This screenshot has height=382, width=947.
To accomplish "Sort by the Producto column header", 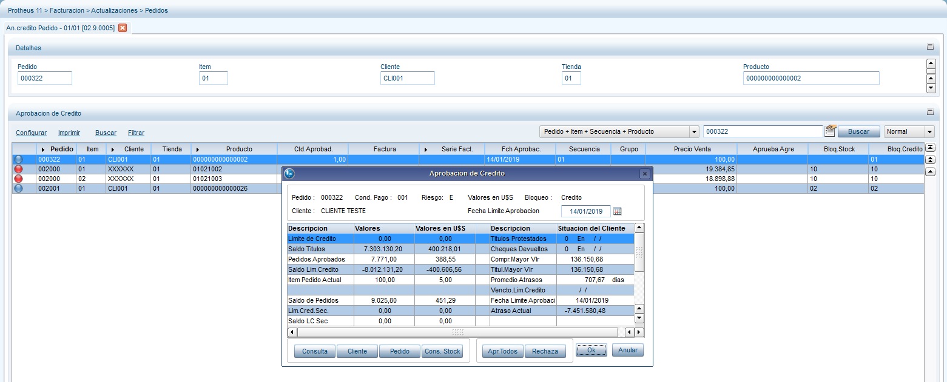I will (x=234, y=149).
